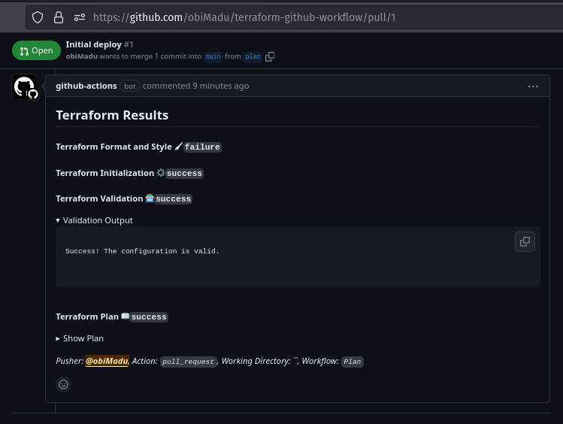
Task: Click the 'commented 9 minutes ago' timestamp
Action: tap(195, 86)
